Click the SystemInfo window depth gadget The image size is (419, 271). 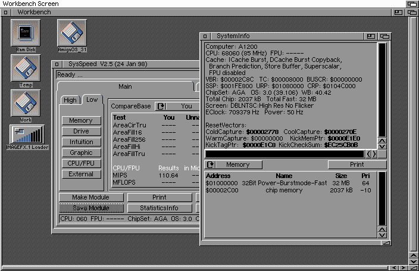[384, 36]
